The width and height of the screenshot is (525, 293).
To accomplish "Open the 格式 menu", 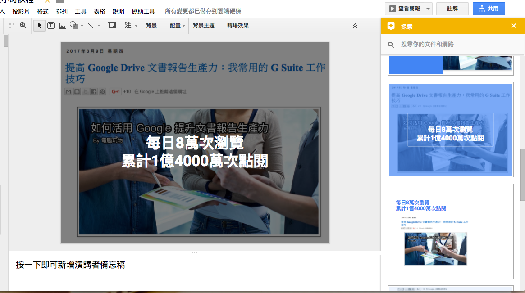I will click(42, 11).
